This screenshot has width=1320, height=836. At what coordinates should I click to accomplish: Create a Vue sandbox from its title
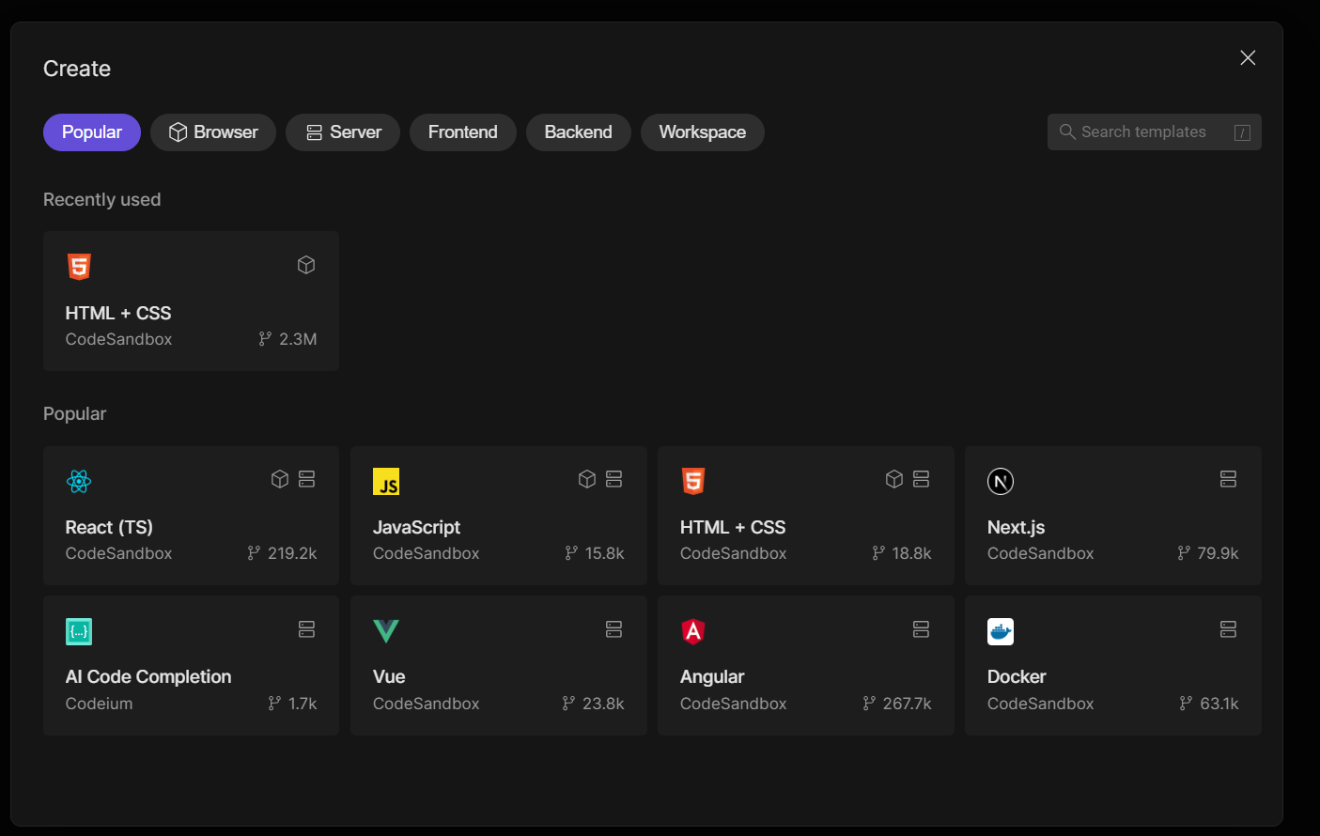[389, 677]
